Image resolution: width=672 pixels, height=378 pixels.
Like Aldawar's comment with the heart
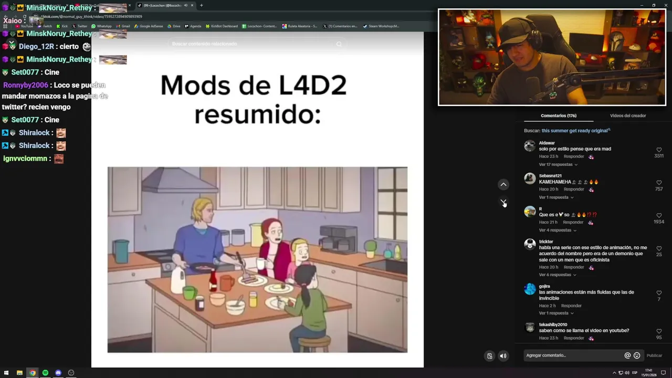(659, 150)
